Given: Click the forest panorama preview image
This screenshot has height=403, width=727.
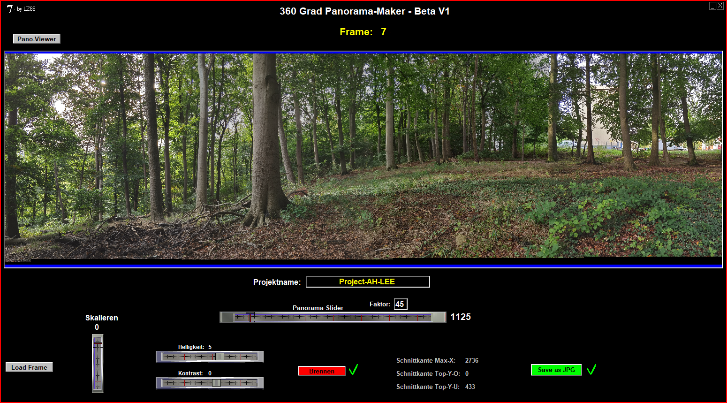Looking at the screenshot, I should tap(363, 157).
